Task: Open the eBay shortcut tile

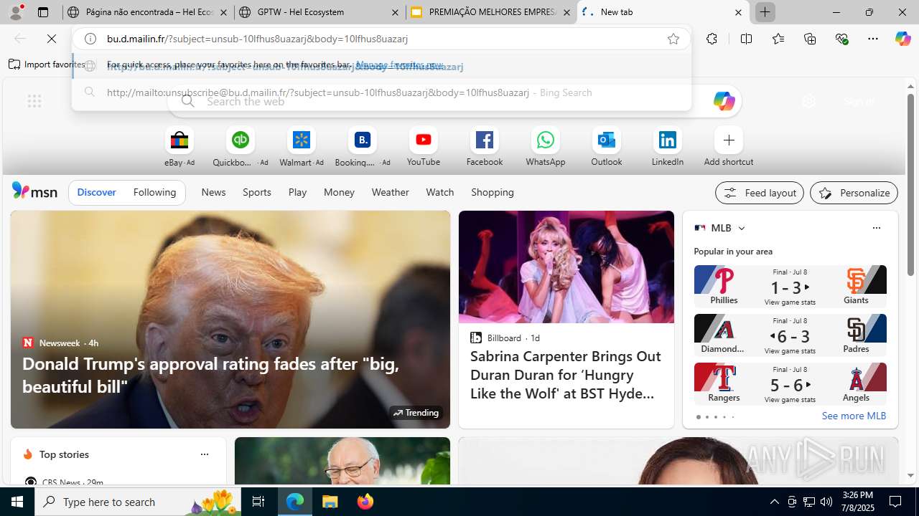Action: click(179, 147)
